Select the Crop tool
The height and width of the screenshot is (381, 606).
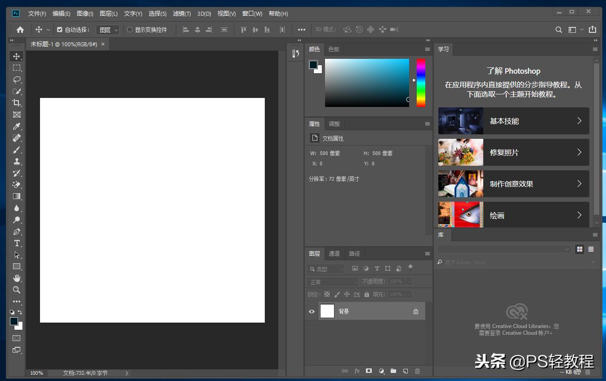[x=17, y=103]
